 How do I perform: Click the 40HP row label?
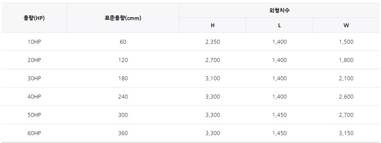34,96
